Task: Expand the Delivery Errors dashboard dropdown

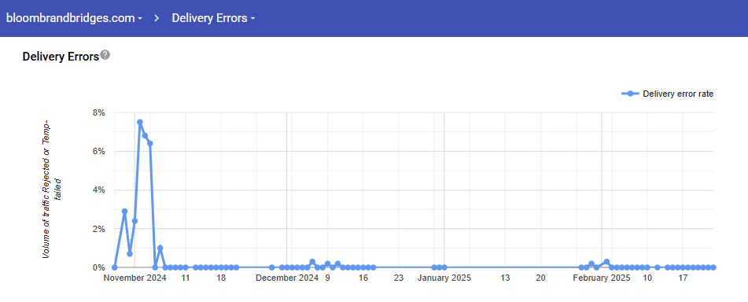Action: click(213, 18)
